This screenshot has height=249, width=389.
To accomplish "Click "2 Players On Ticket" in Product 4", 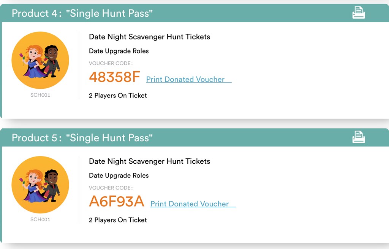I will tap(118, 96).
